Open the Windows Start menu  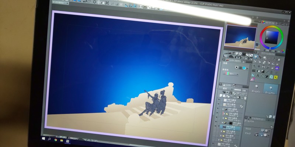[x=44, y=139]
